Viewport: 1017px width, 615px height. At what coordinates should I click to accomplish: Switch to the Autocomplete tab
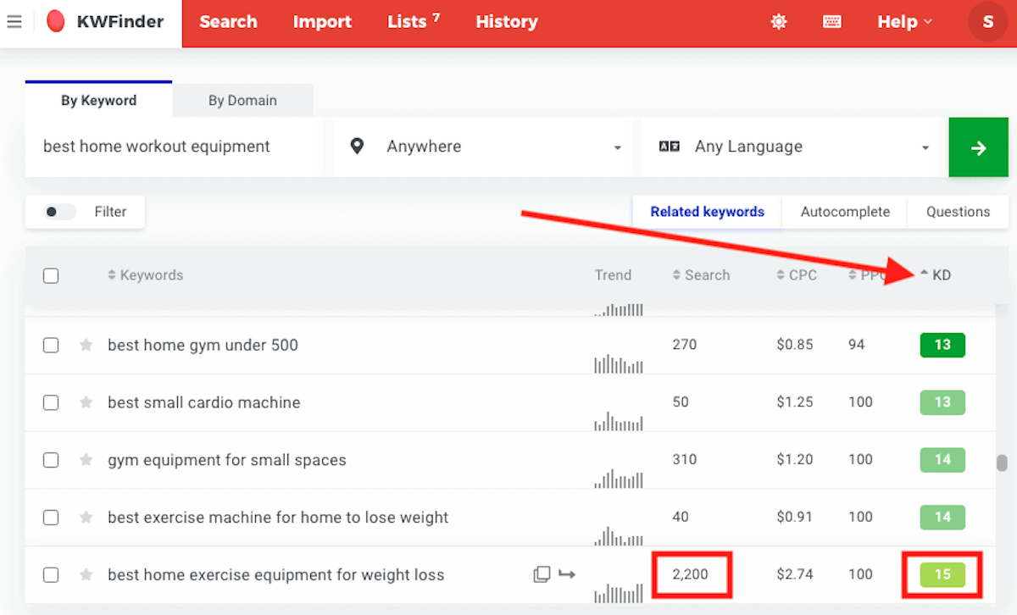(x=844, y=212)
